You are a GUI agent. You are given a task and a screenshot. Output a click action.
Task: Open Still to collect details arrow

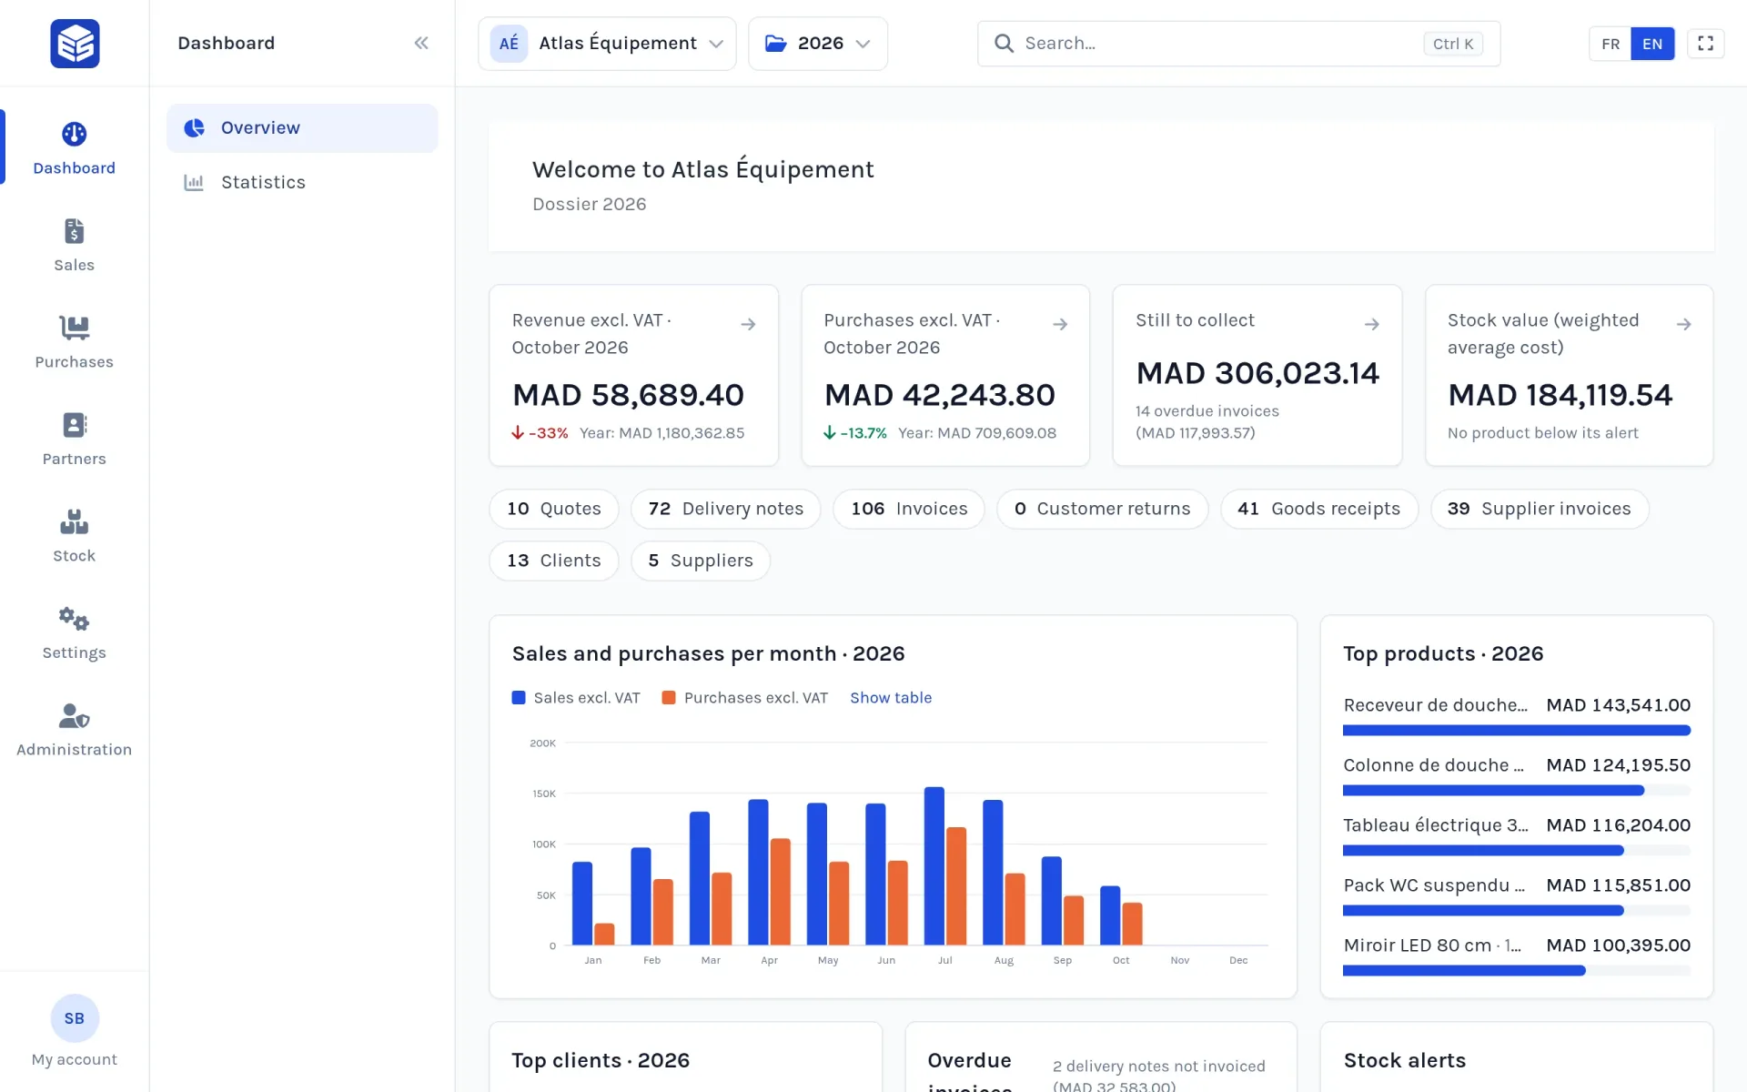pos(1372,324)
